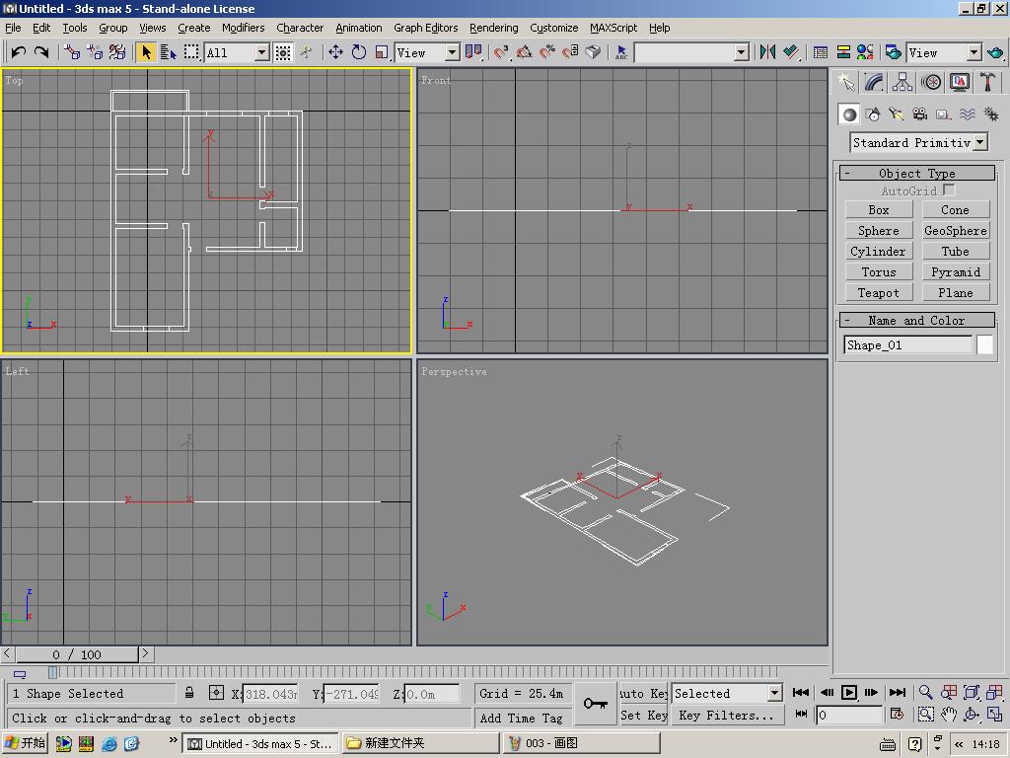Collapse the Object Type rollout
Screen dimensions: 1010x758
pyautogui.click(x=916, y=173)
